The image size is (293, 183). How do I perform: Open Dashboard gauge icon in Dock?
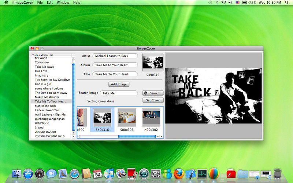click(x=40, y=173)
